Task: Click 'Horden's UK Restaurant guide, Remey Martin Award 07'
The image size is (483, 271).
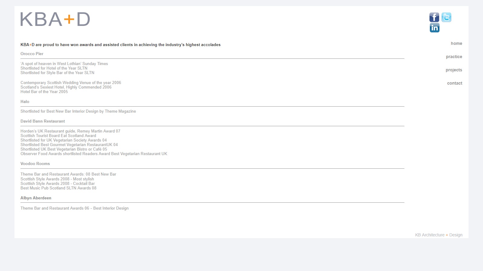Action: 70,131
